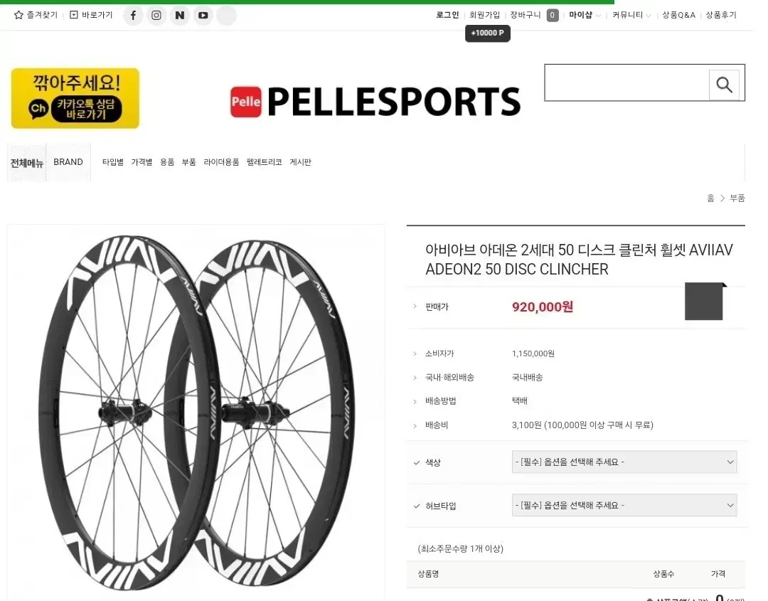Open the Instagram icon in the header

[156, 15]
